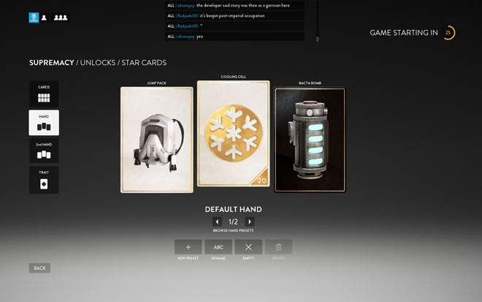The height and width of the screenshot is (302, 482).
Task: Open the Cards grid section
Action: [44, 94]
